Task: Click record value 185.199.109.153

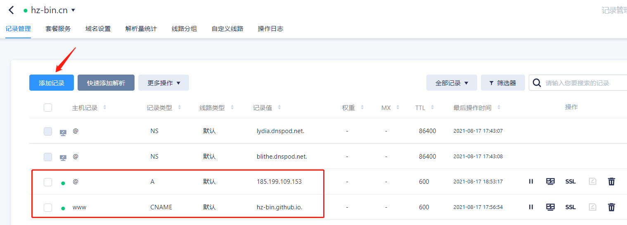Action: [279, 182]
